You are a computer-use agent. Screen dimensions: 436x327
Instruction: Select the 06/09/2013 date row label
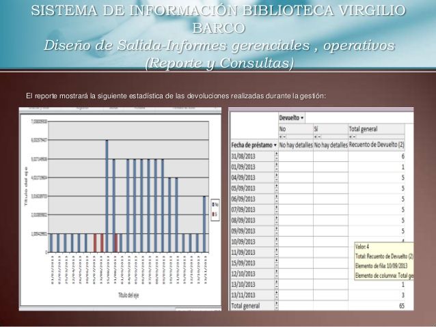[x=243, y=199]
